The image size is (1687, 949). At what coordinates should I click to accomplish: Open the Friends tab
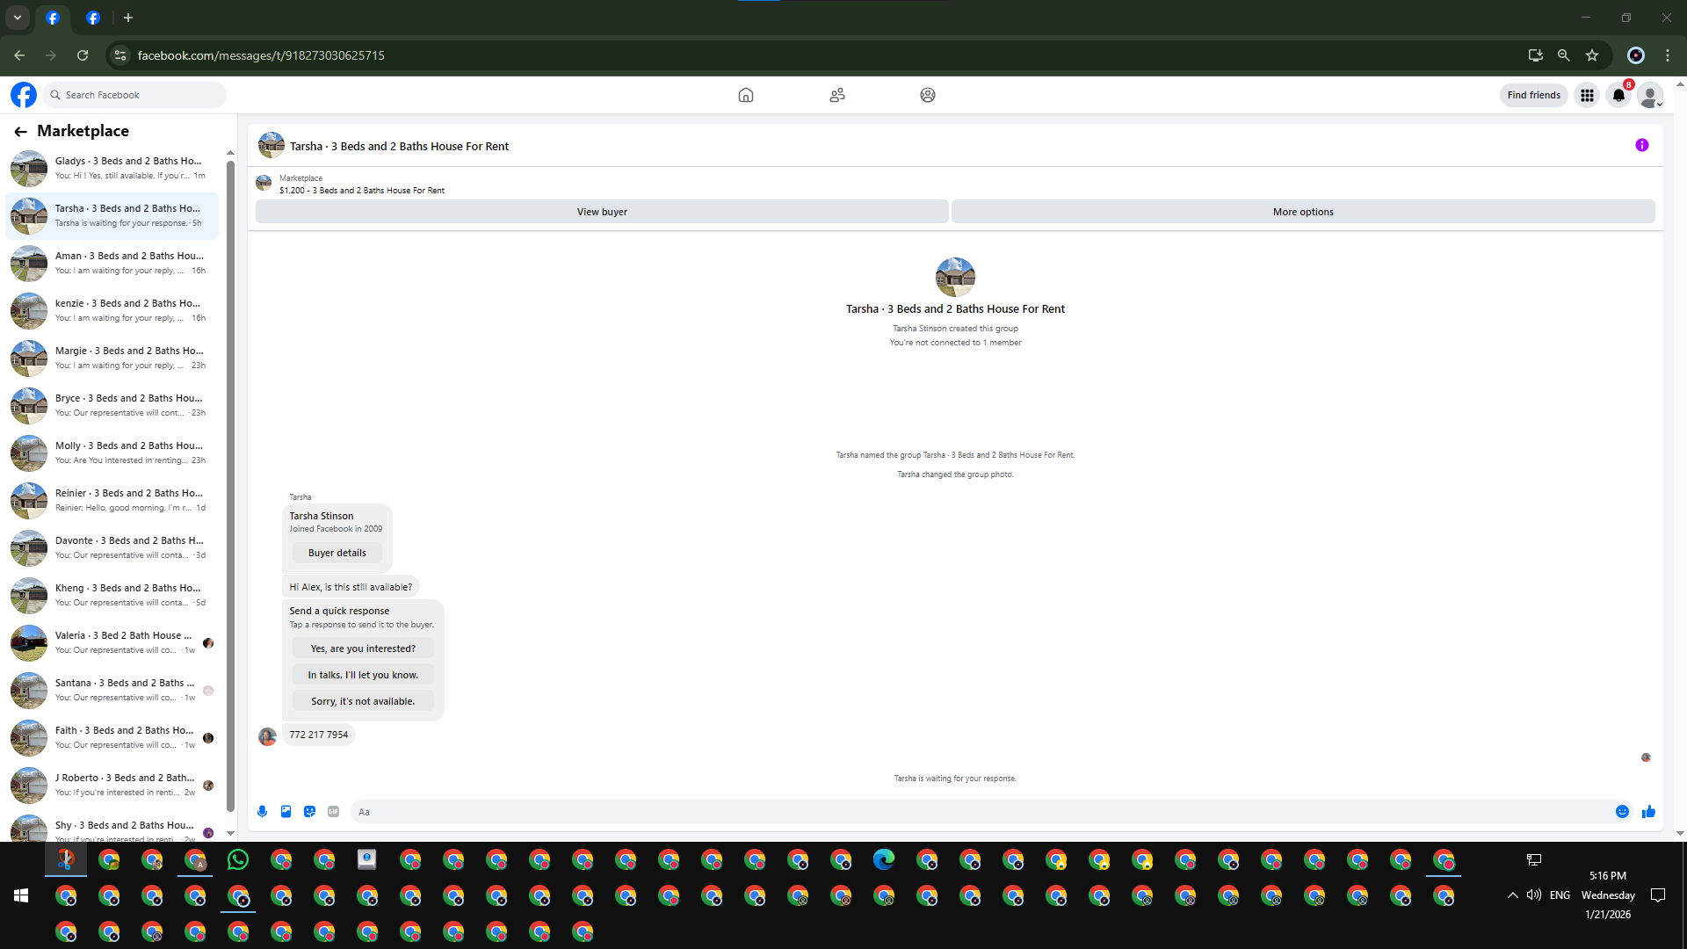[x=836, y=95]
